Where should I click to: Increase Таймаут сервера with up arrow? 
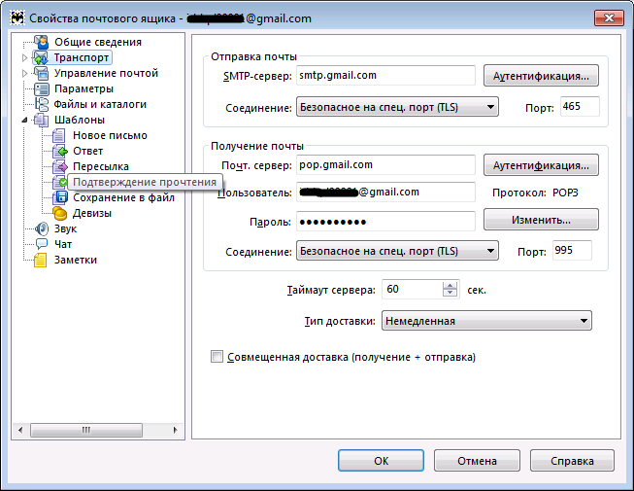[x=450, y=285]
